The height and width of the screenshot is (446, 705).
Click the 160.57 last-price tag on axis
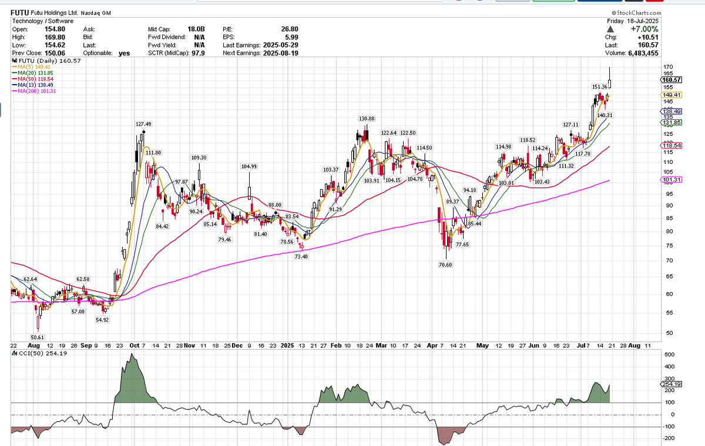click(671, 80)
